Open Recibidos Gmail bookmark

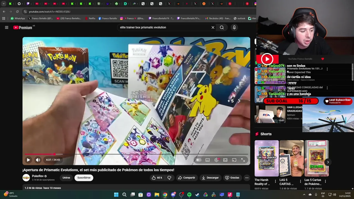[x=218, y=19]
